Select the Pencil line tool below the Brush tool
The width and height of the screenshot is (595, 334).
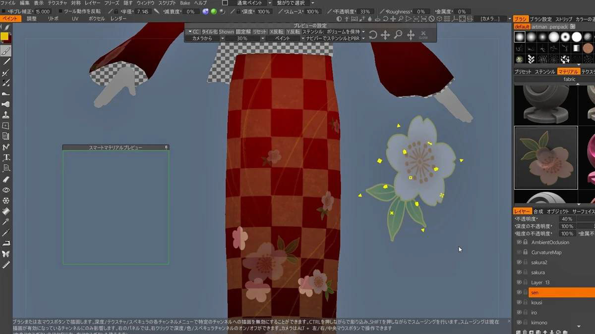[6, 62]
